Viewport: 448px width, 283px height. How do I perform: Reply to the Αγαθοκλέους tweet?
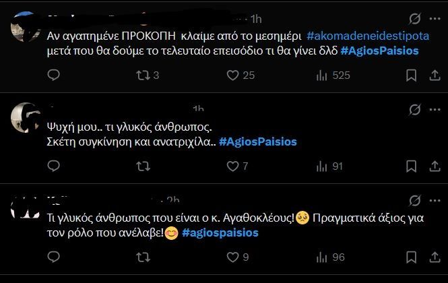(54, 257)
